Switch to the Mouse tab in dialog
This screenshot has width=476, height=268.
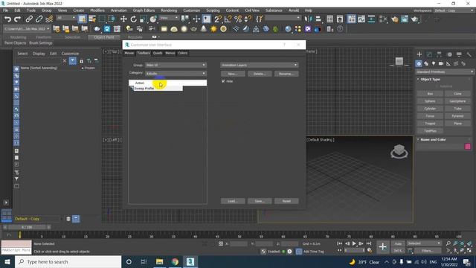pos(129,53)
